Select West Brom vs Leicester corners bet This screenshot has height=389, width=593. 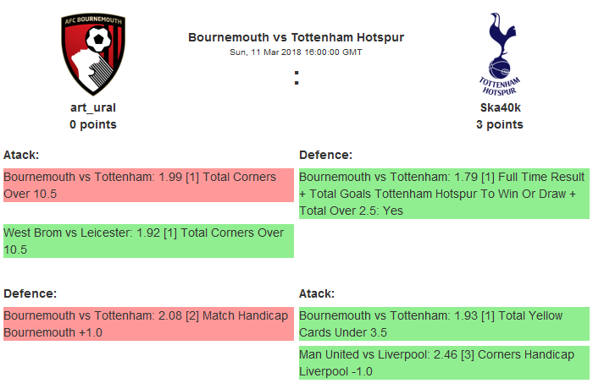coord(147,240)
